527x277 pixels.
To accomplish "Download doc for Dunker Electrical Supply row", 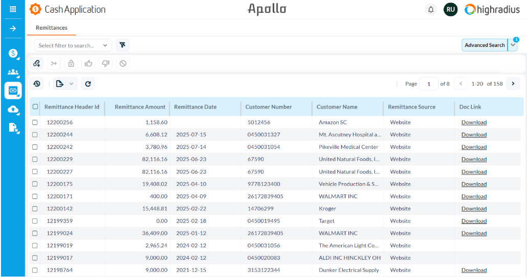I will [474, 270].
